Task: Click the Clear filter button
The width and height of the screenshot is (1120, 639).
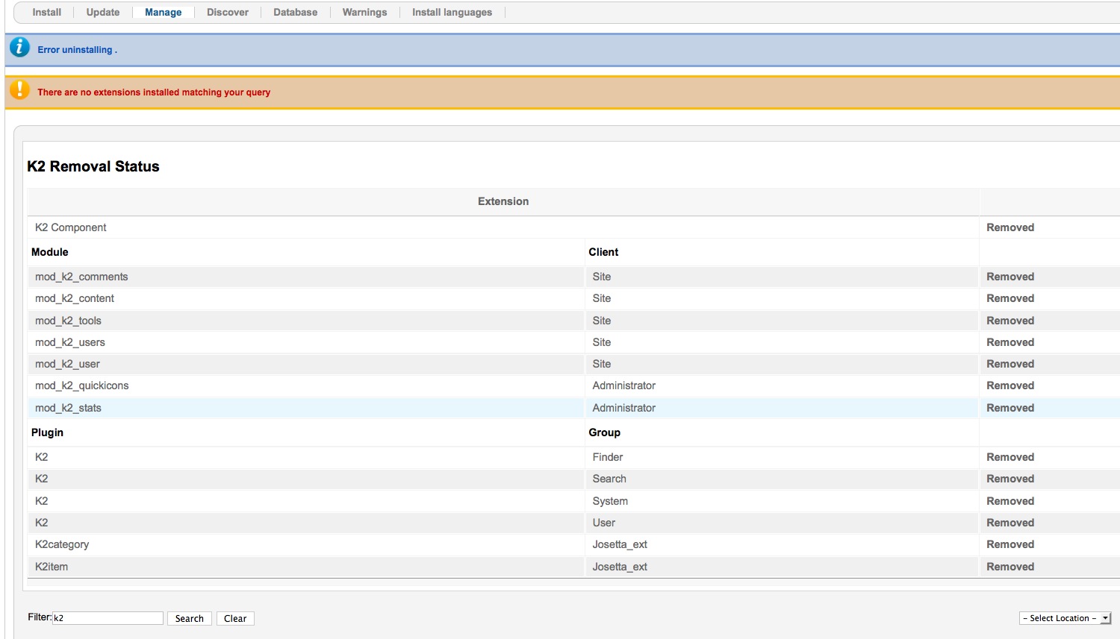Action: click(x=235, y=618)
